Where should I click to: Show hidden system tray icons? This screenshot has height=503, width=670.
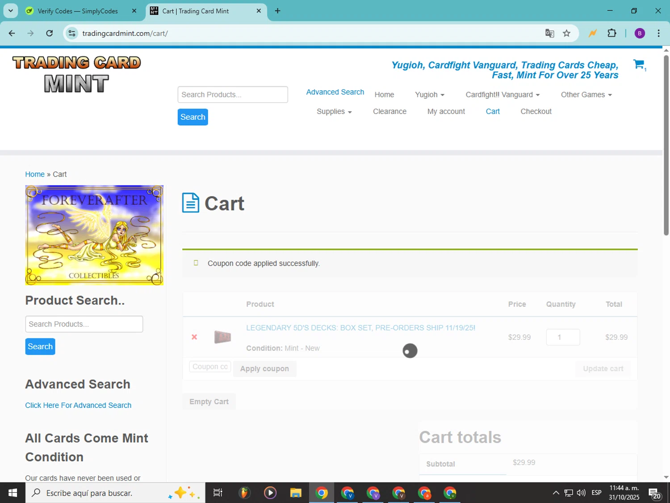[x=556, y=493]
